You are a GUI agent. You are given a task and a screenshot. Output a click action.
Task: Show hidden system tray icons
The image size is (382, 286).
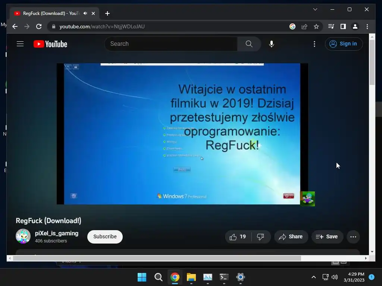pyautogui.click(x=313, y=277)
